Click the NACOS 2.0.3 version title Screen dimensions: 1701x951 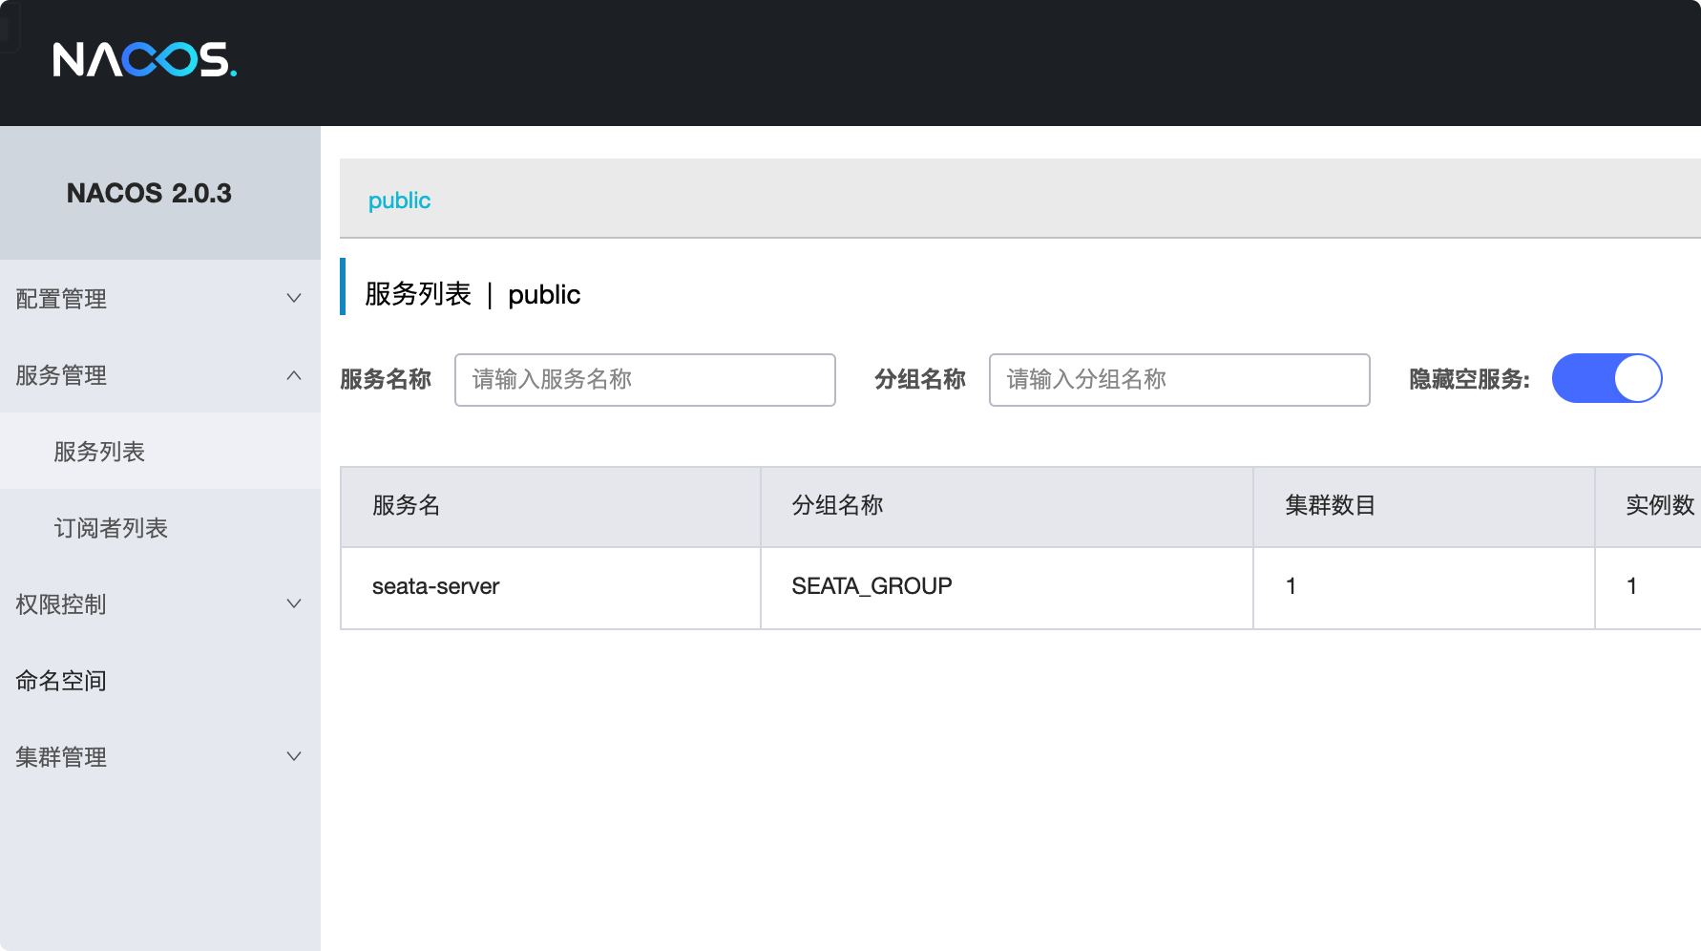pyautogui.click(x=149, y=193)
